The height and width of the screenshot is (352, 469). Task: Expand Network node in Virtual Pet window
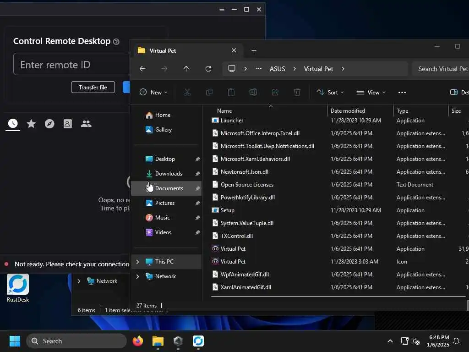coord(137,276)
